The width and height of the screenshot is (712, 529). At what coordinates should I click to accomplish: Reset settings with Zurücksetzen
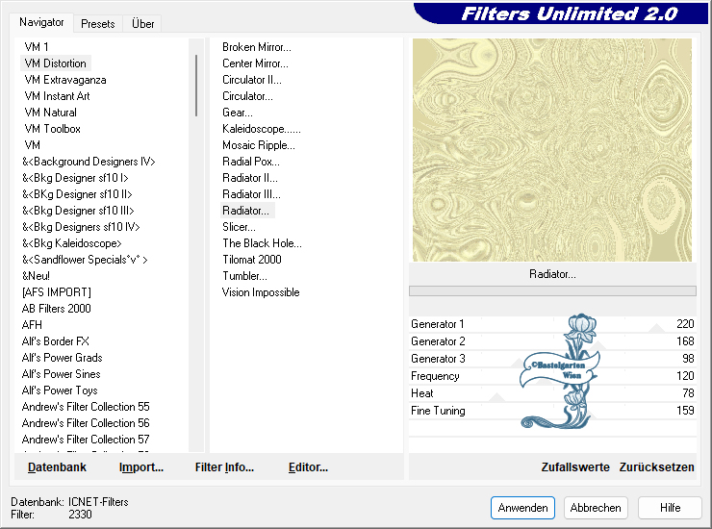[656, 467]
